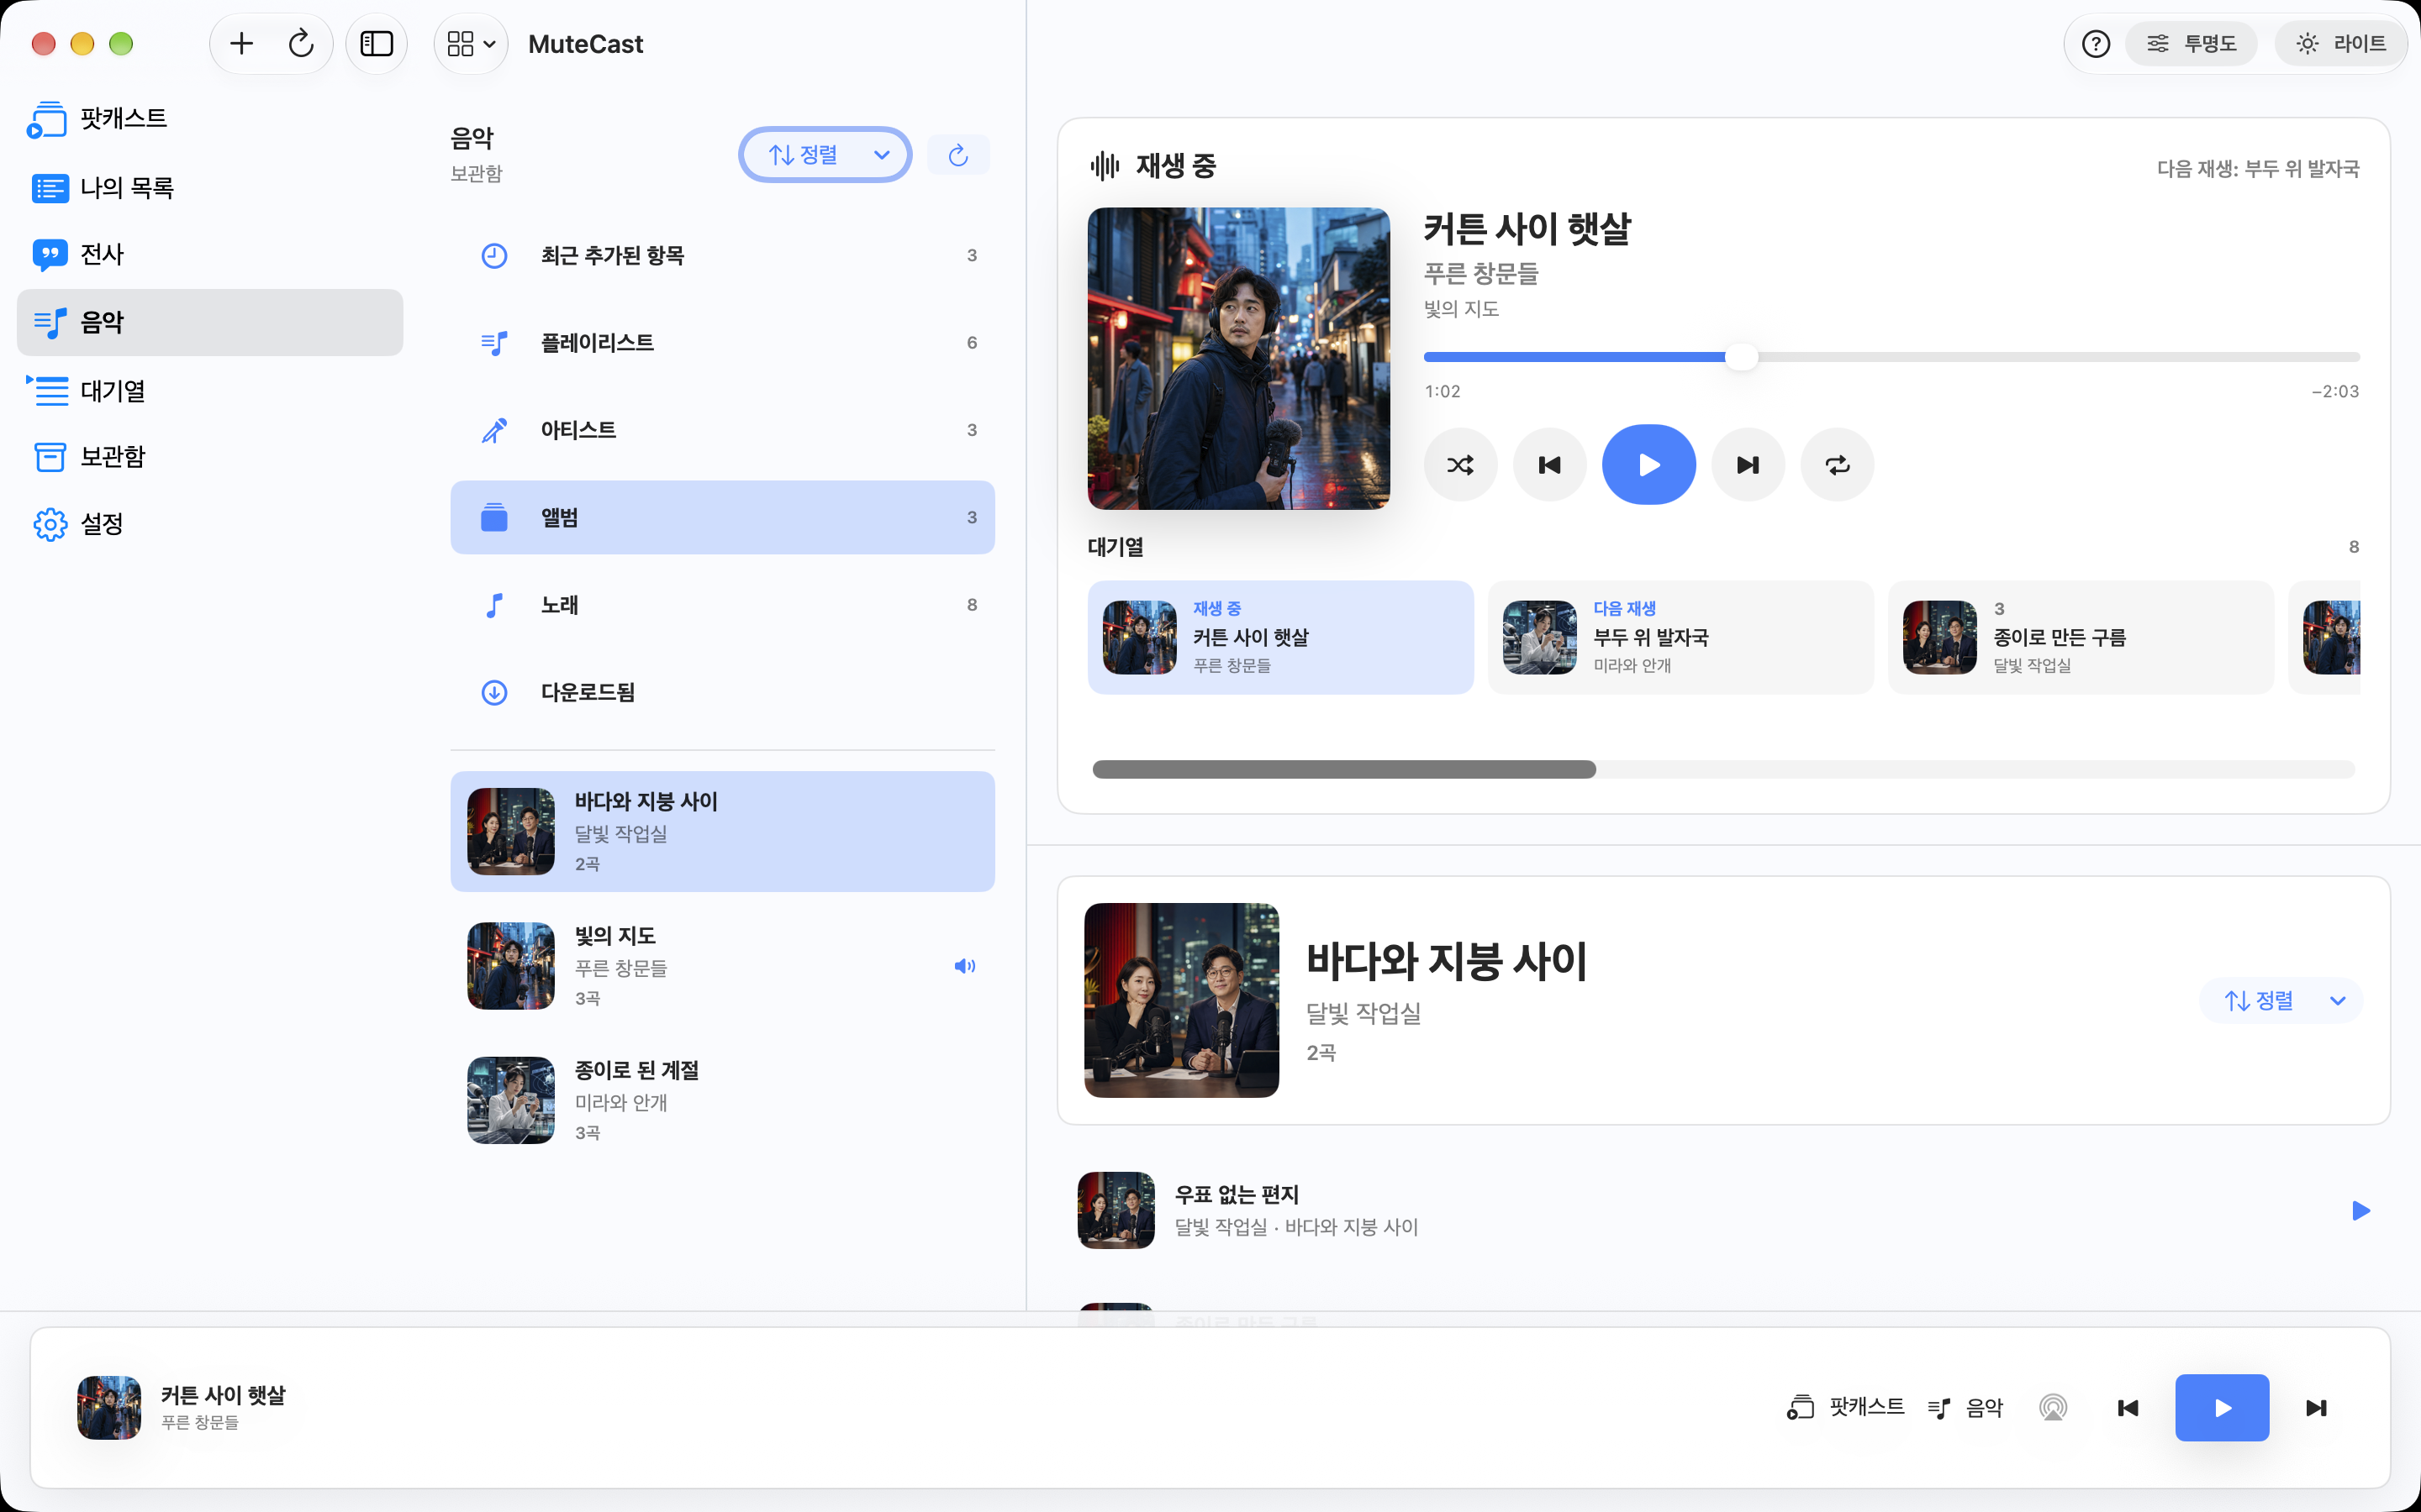Click previous track in bottom player bar
The height and width of the screenshot is (1512, 2421).
(2128, 1408)
